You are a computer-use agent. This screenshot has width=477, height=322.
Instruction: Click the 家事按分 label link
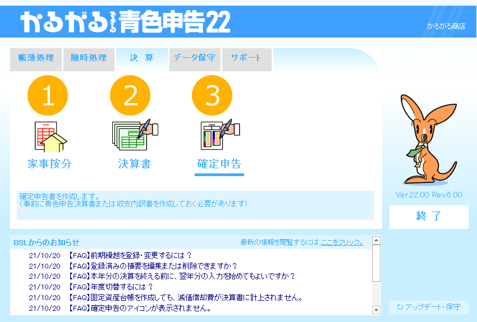click(x=49, y=164)
